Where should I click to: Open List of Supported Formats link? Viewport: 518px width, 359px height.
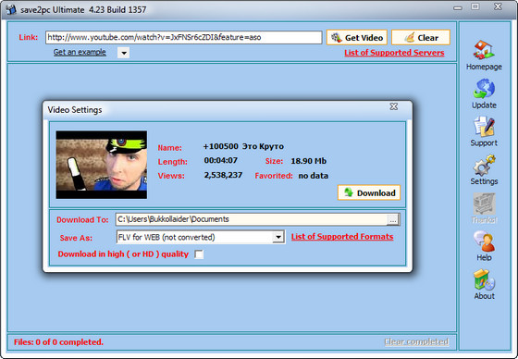coord(342,237)
